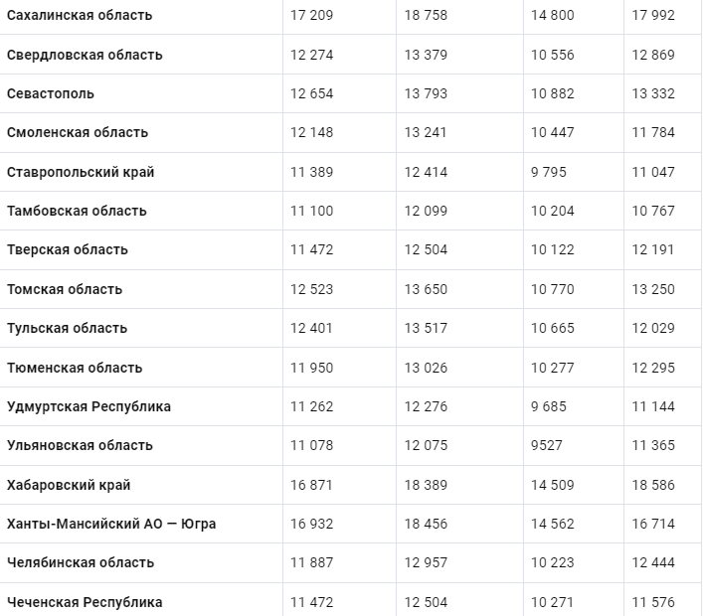Click the Севастополь cell

[x=50, y=93]
